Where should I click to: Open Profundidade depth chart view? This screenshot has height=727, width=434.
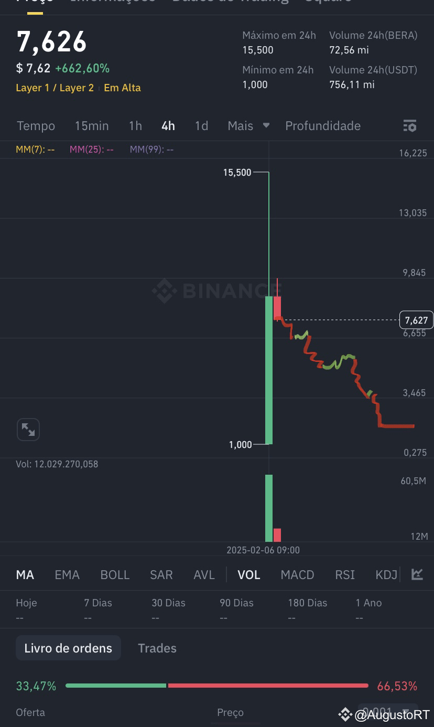click(x=323, y=126)
